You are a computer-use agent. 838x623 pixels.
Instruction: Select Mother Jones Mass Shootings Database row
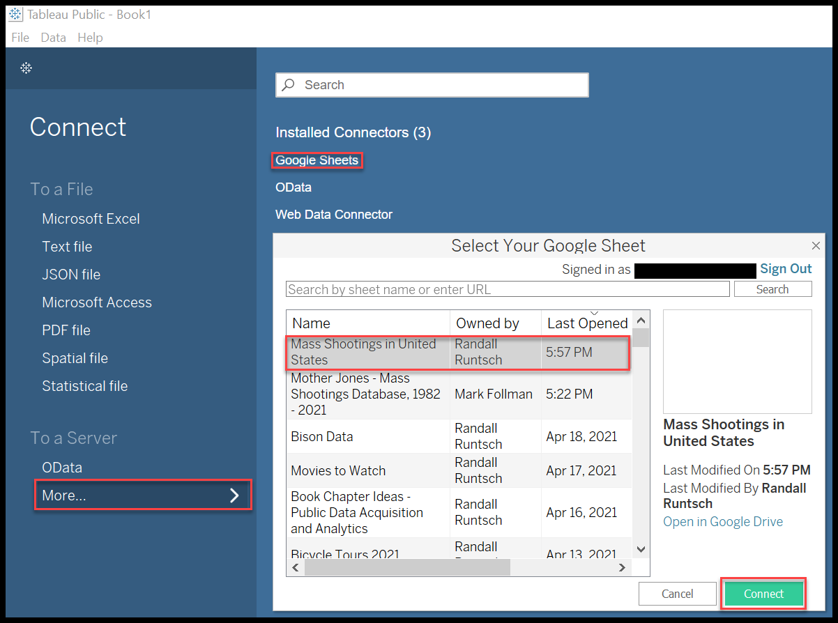459,394
